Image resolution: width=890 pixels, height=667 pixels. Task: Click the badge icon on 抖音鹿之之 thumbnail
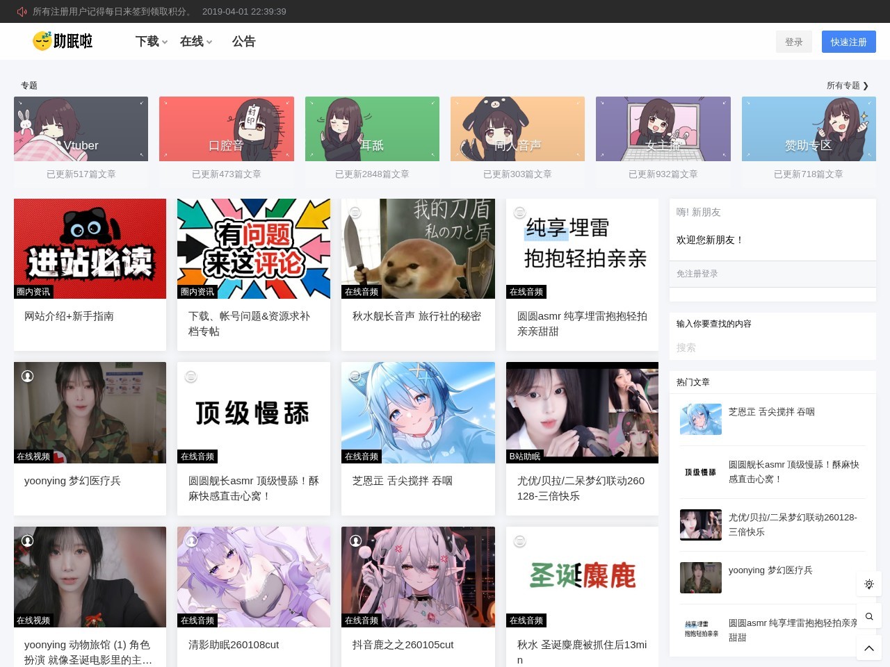pyautogui.click(x=355, y=541)
